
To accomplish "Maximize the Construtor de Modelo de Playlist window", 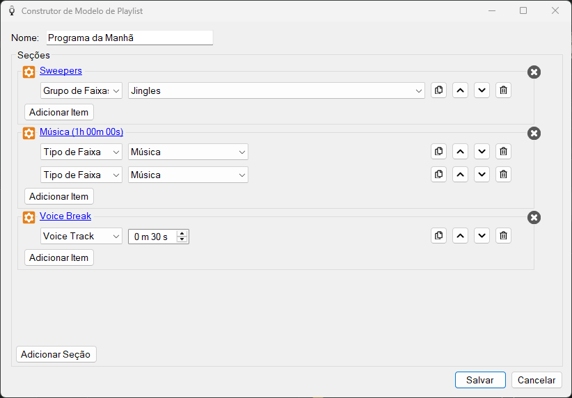I will coord(523,10).
